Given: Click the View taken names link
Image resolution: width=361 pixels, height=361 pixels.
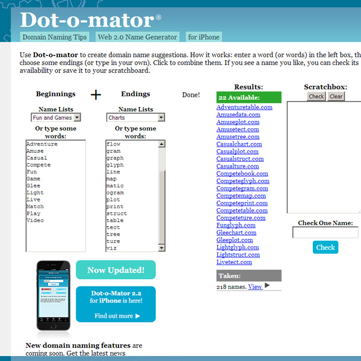Looking at the screenshot, I should [255, 286].
